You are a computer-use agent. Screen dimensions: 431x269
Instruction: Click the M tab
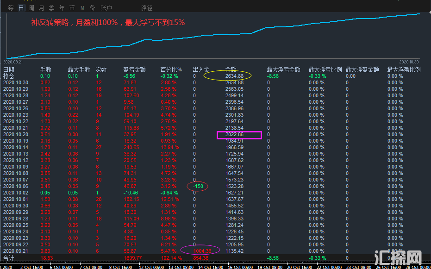coord(82,8)
